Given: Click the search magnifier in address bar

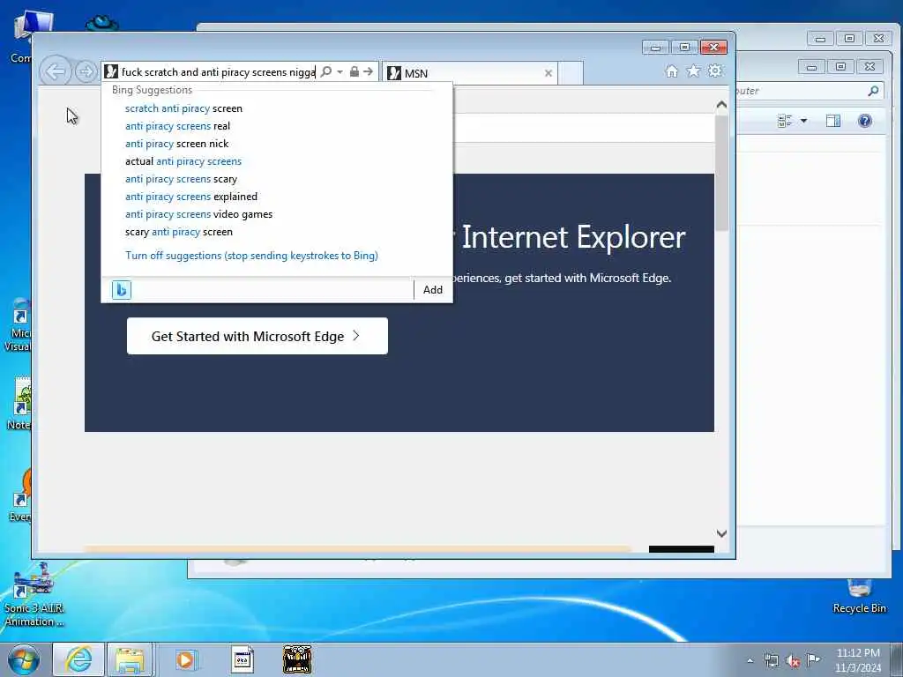Looking at the screenshot, I should 326,72.
